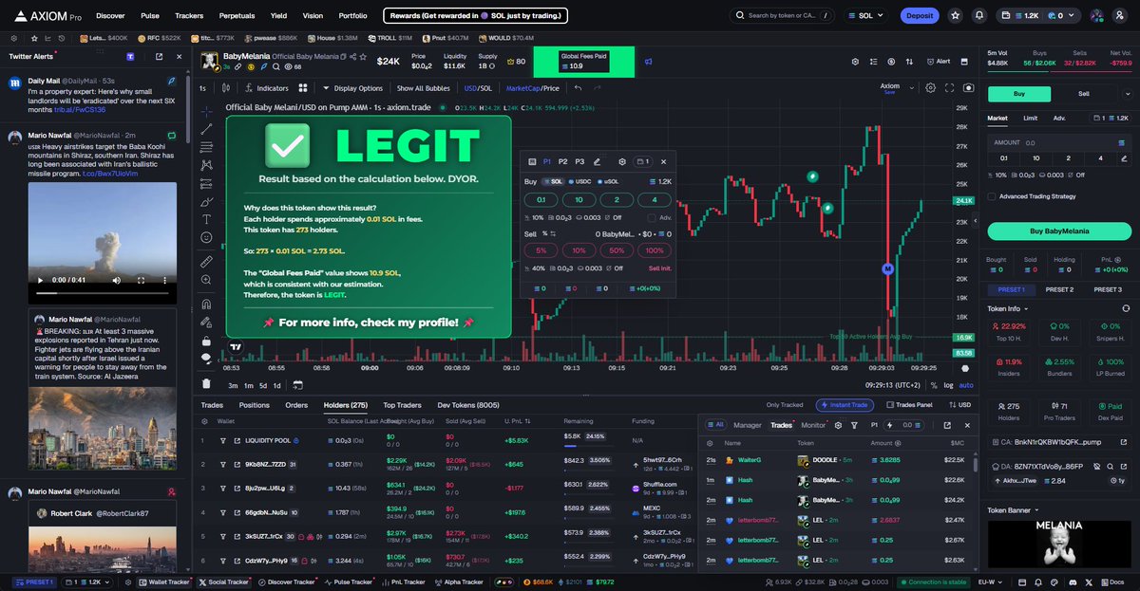Switch to the Sell toggle in the trade panel
This screenshot has height=591, width=1140.
[1084, 94]
